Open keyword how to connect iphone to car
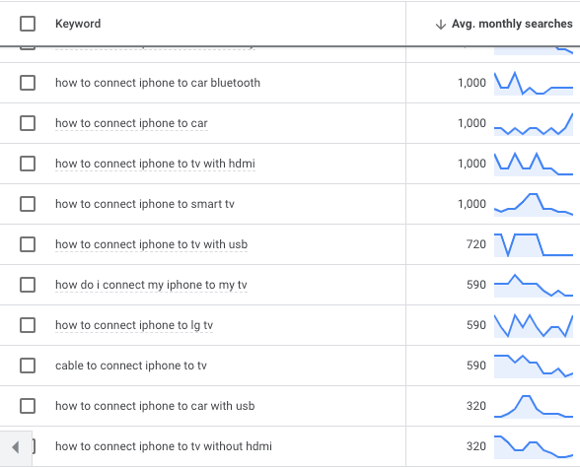Screen dimensions: 580x467 (131, 123)
